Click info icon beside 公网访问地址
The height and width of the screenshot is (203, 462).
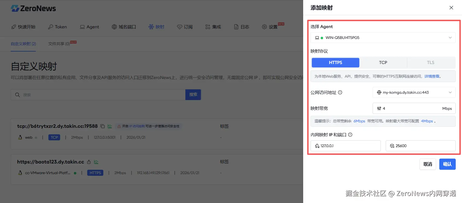click(340, 92)
